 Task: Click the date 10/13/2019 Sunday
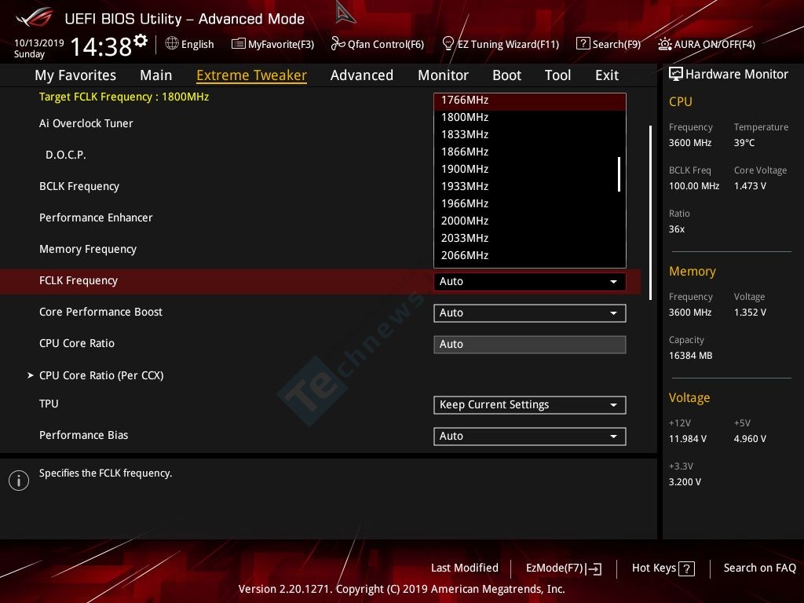click(39, 49)
